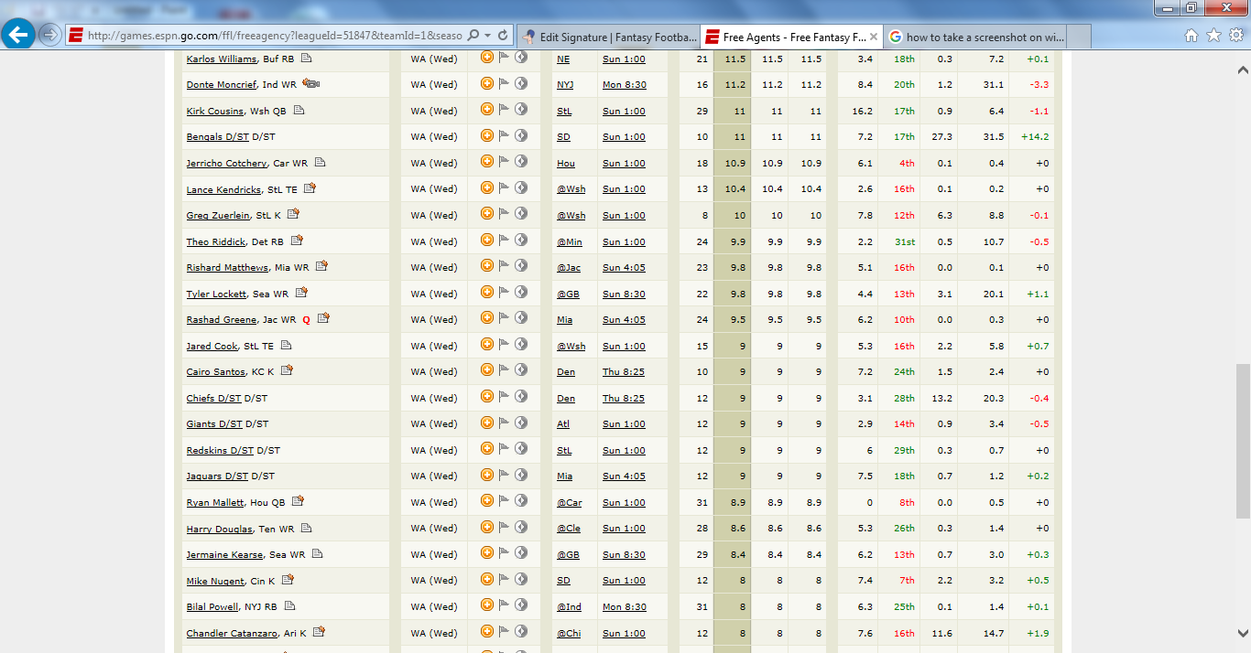Click the browser address bar URL
The width and height of the screenshot is (1251, 653).
pos(275,36)
